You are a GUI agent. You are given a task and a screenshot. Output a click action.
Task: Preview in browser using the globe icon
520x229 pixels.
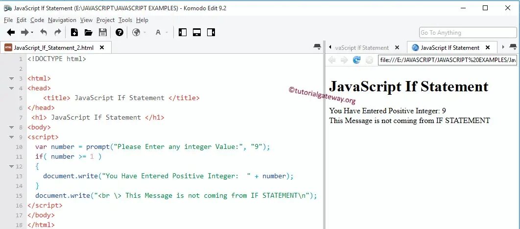[x=136, y=32]
